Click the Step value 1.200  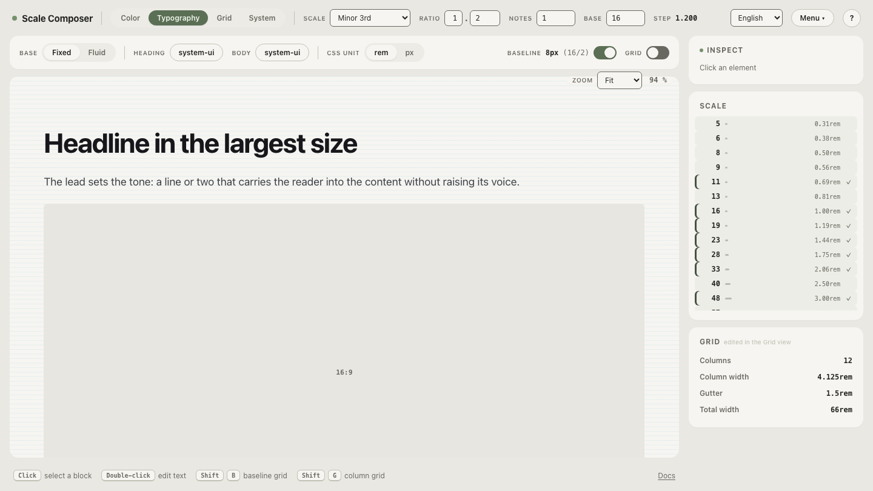(x=686, y=18)
